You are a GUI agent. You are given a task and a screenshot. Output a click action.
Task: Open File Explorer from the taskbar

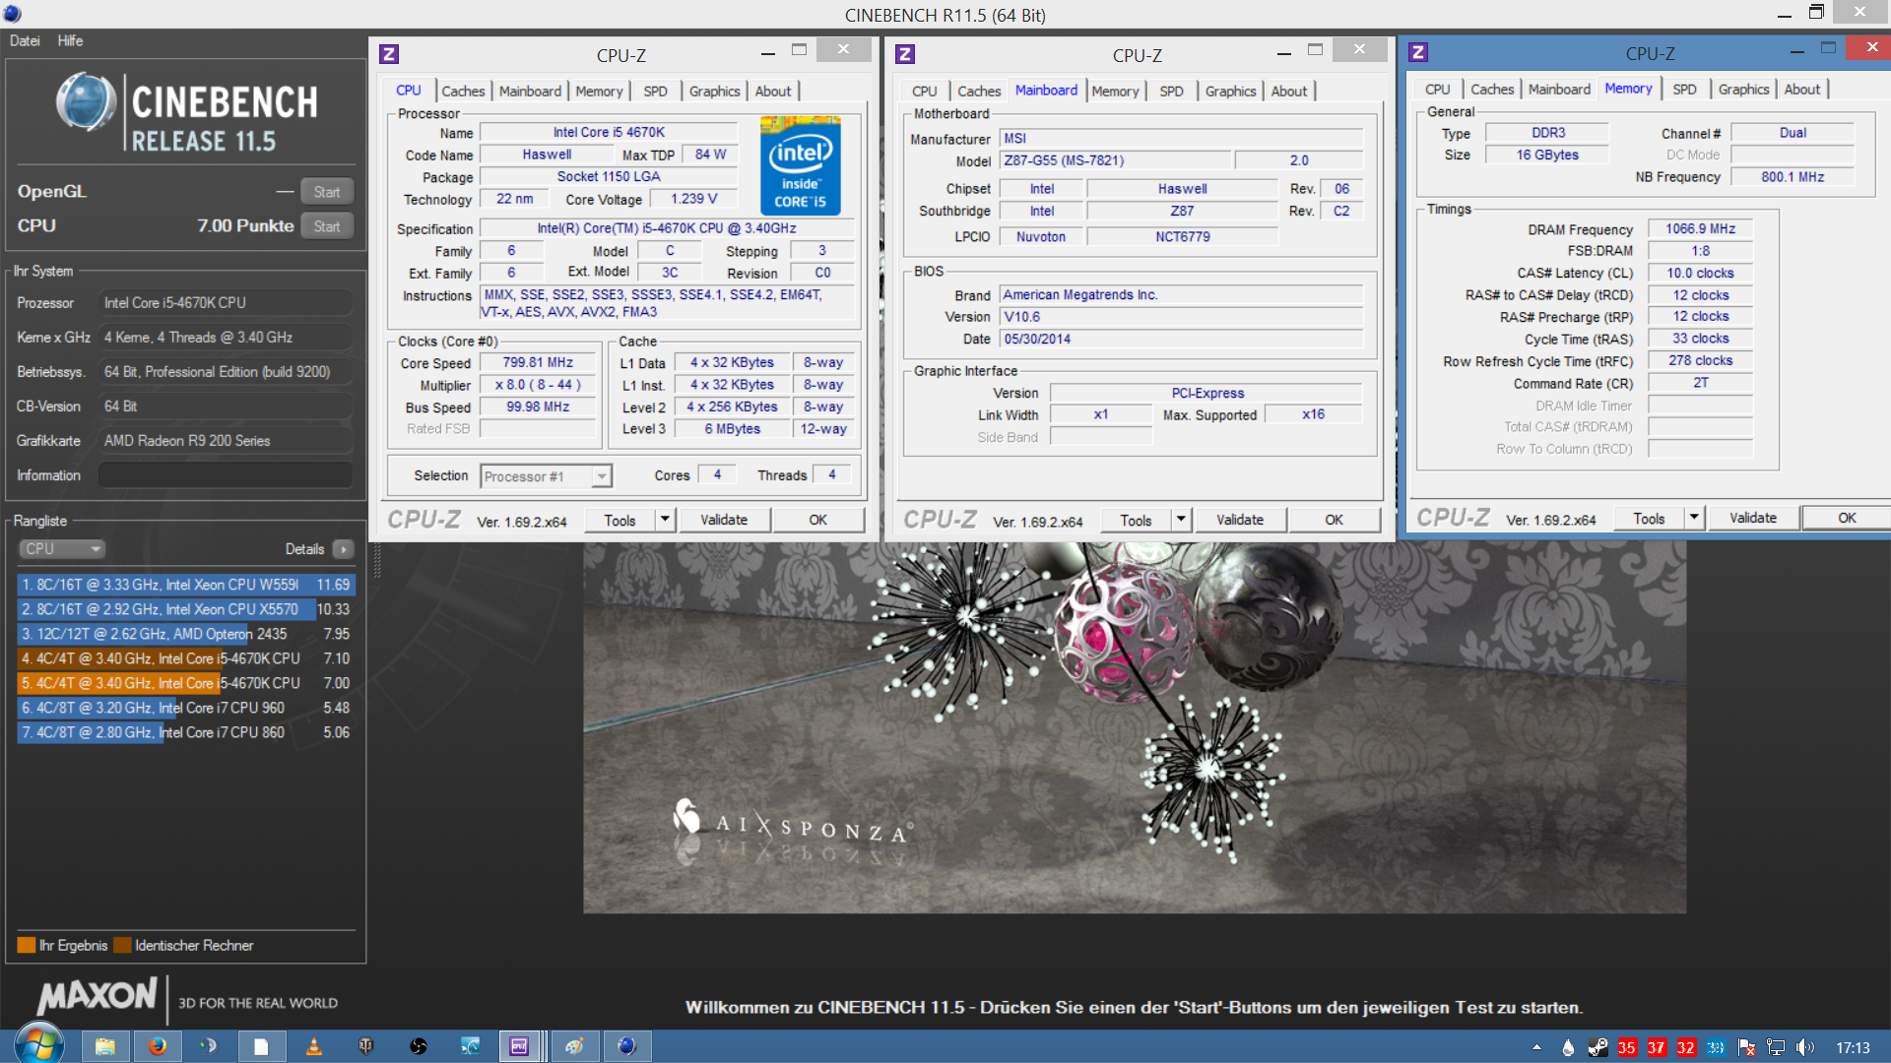(105, 1046)
